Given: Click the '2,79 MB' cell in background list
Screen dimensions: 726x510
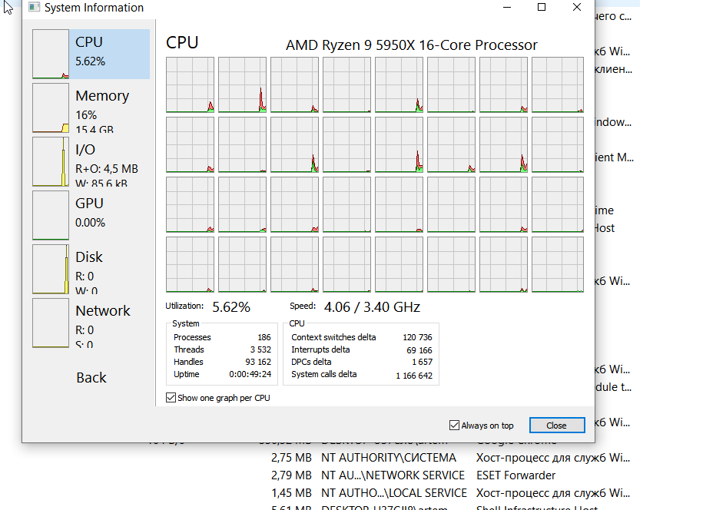Looking at the screenshot, I should [291, 475].
